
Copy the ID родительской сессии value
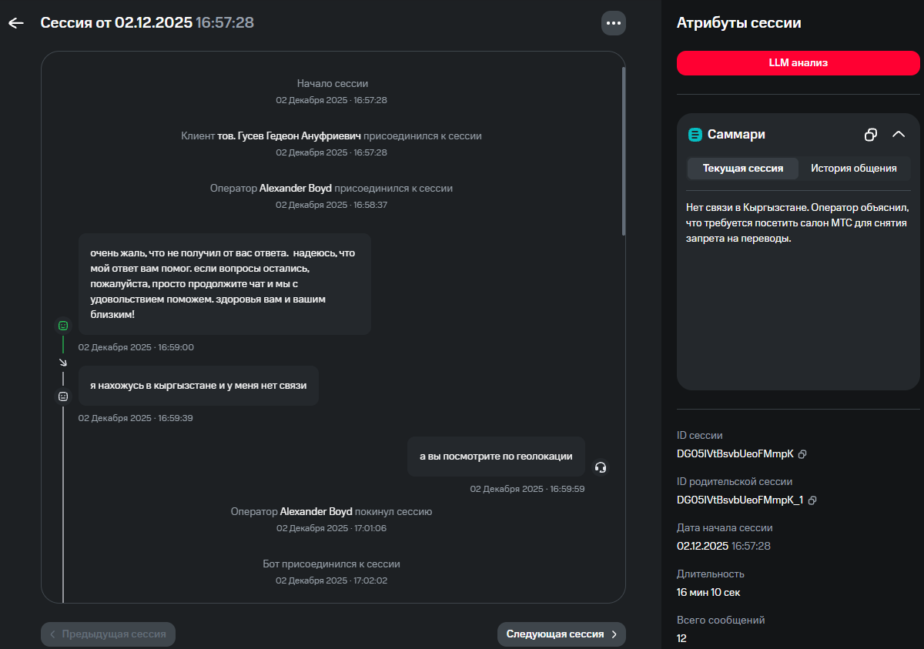812,500
